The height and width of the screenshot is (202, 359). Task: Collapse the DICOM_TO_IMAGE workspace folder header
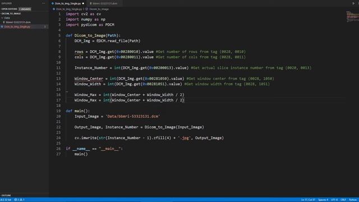[x=11, y=13]
